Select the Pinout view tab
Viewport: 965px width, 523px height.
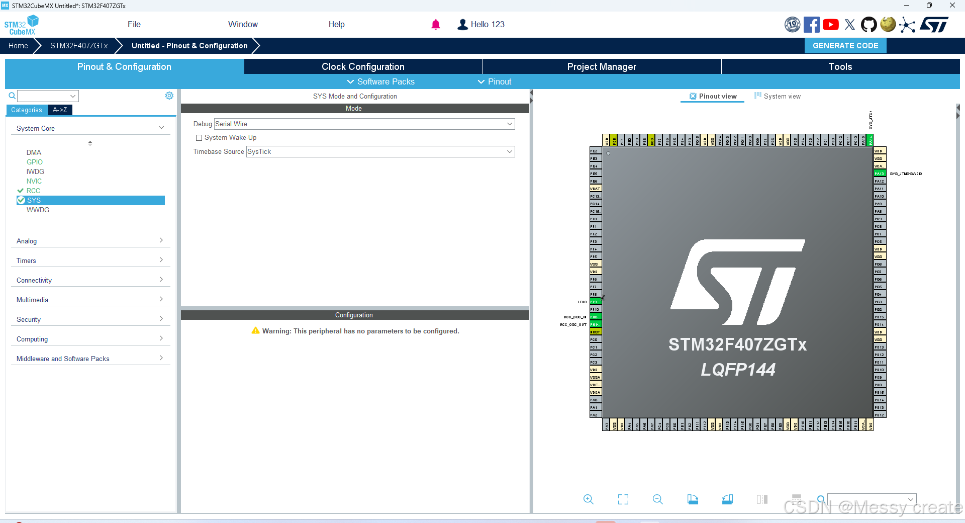coord(713,96)
